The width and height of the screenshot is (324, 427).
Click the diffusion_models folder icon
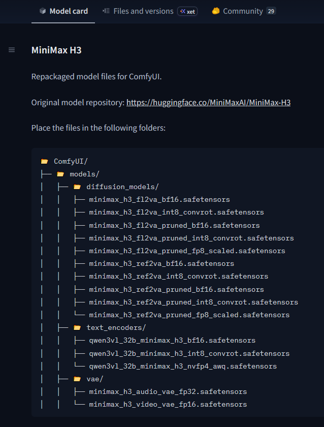click(x=77, y=187)
